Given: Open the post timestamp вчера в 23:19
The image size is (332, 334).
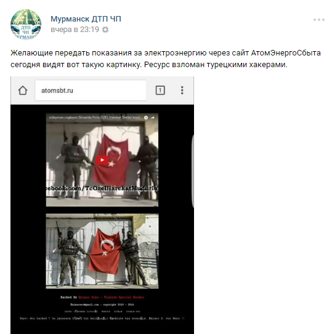Looking at the screenshot, I should point(75,30).
